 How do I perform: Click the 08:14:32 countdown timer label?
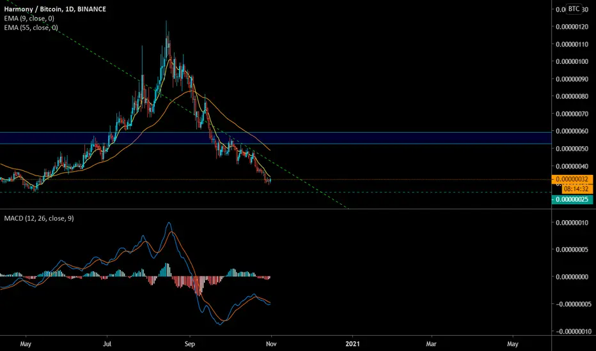click(576, 189)
